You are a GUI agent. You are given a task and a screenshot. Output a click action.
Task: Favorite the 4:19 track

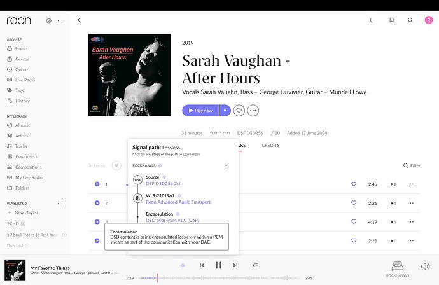pyautogui.click(x=354, y=222)
